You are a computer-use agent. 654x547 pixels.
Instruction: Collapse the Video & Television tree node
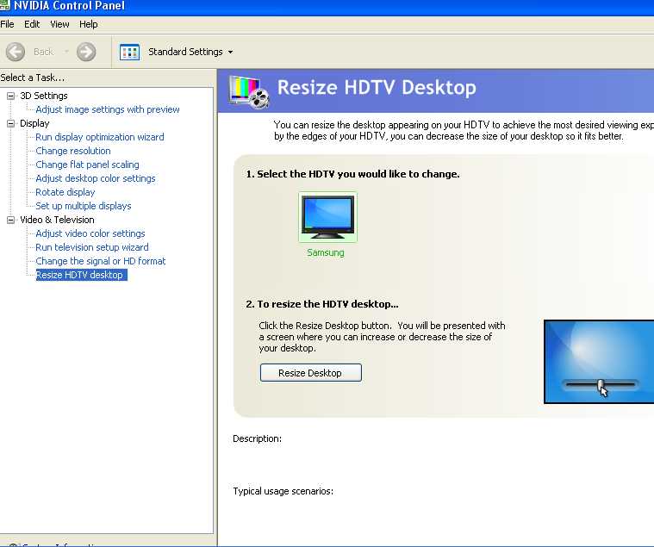pyautogui.click(x=11, y=220)
